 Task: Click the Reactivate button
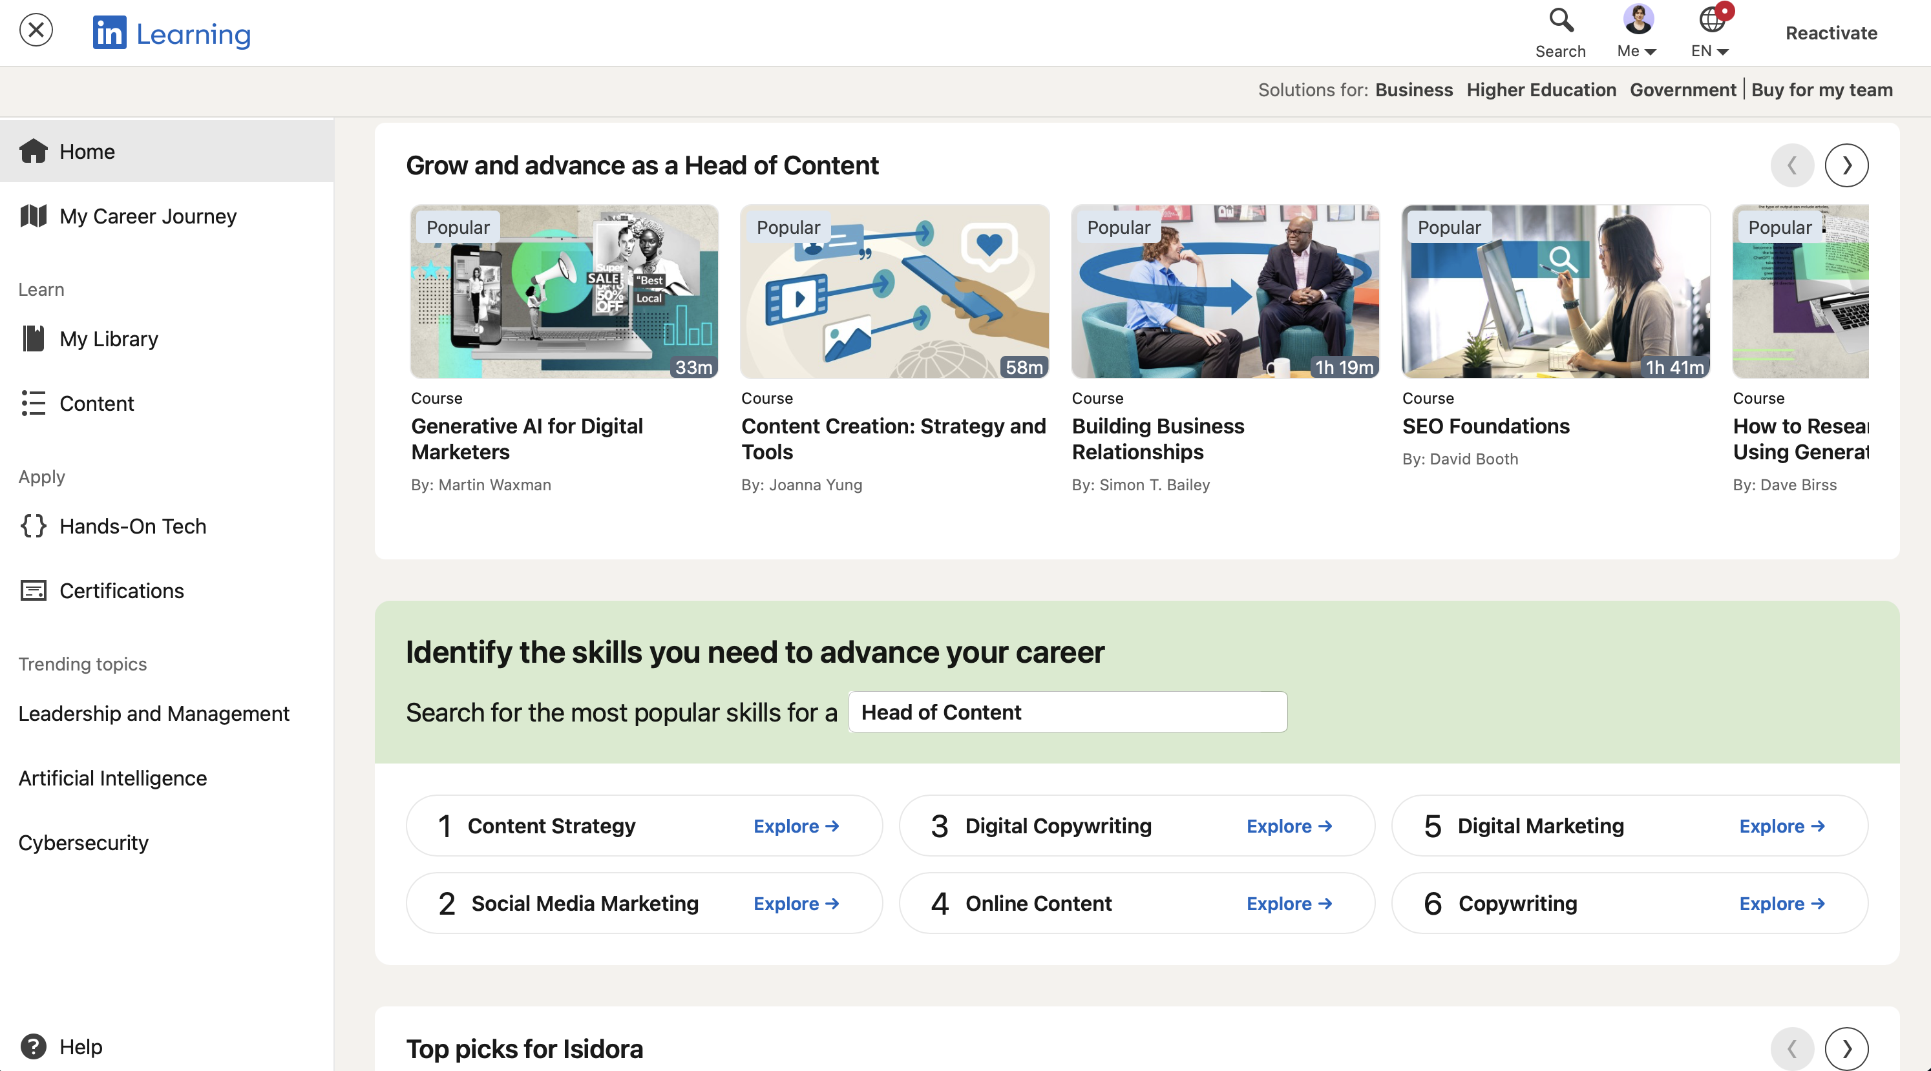coord(1831,33)
